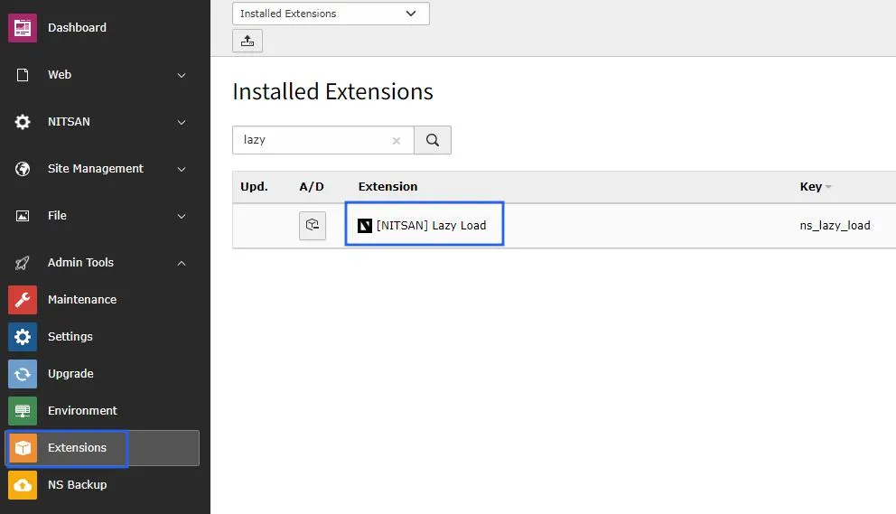Image resolution: width=896 pixels, height=514 pixels.
Task: Open the NS Backup cloud icon
Action: point(23,485)
